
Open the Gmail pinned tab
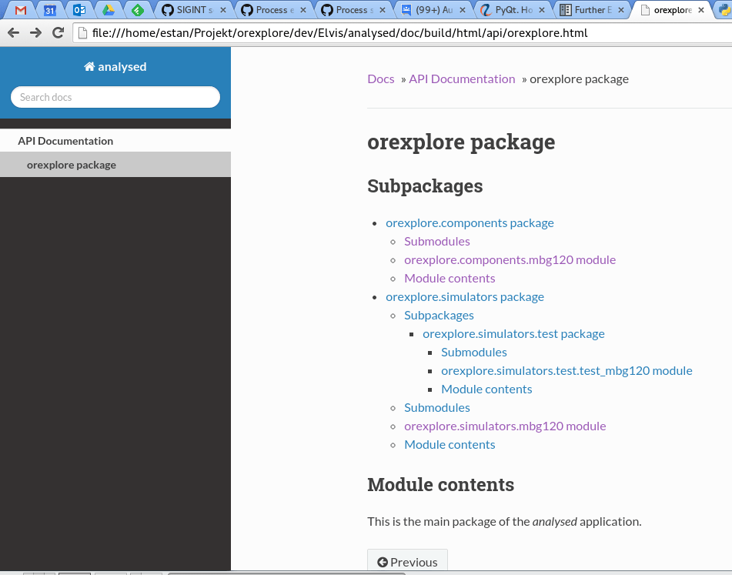21,10
